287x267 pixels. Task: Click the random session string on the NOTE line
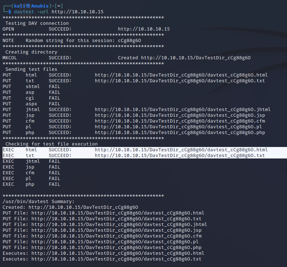point(129,40)
